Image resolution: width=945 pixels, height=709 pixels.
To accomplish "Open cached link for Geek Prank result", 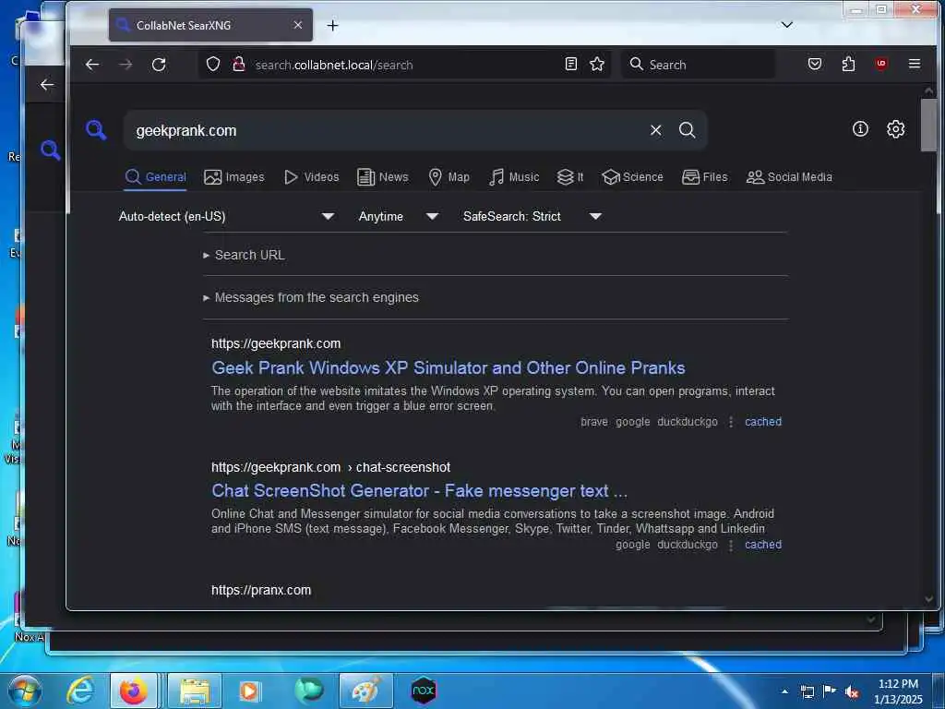I will pos(763,422).
